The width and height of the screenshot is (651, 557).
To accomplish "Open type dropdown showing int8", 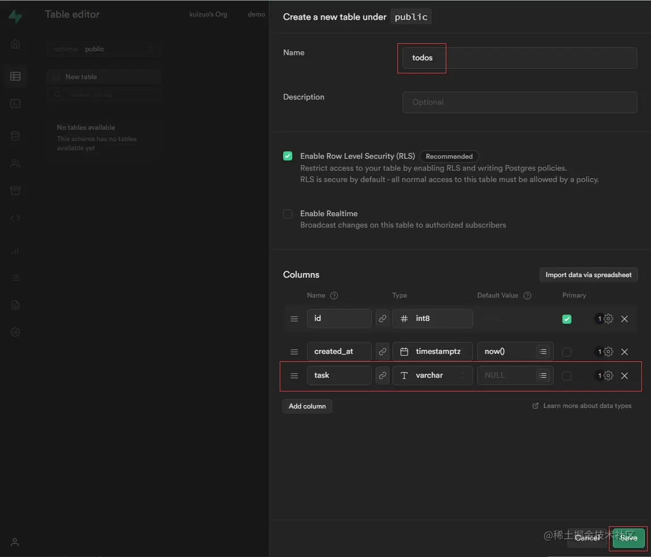I will tap(432, 319).
